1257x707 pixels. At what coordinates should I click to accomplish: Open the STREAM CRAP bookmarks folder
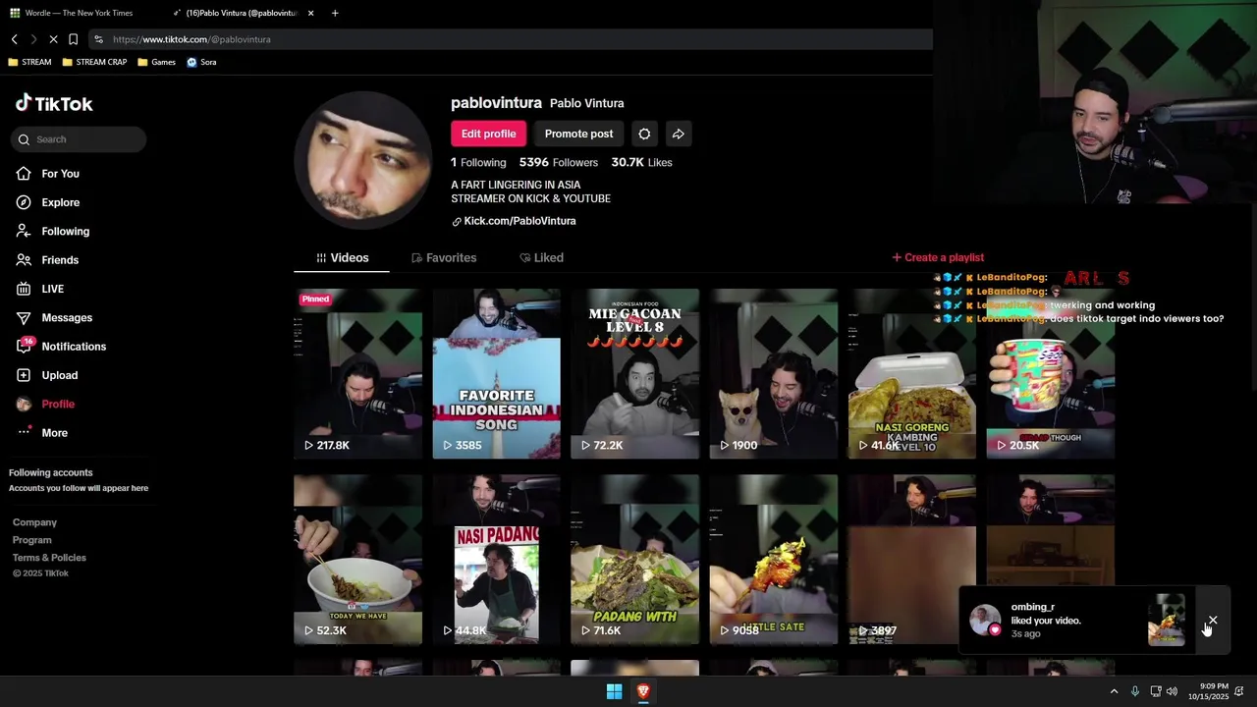coord(94,62)
